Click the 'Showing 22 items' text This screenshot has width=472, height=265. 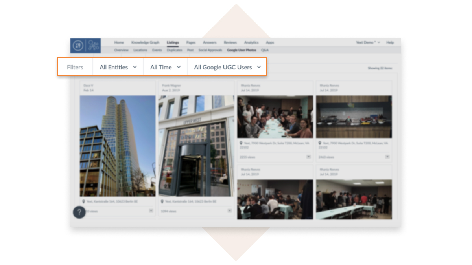[x=380, y=68]
